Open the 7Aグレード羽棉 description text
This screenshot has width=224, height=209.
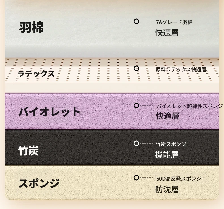coord(174,22)
